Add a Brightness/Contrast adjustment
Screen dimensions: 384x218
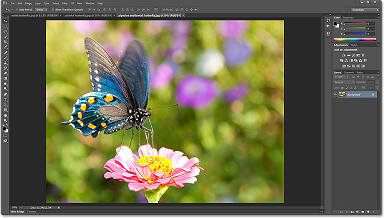[344, 55]
